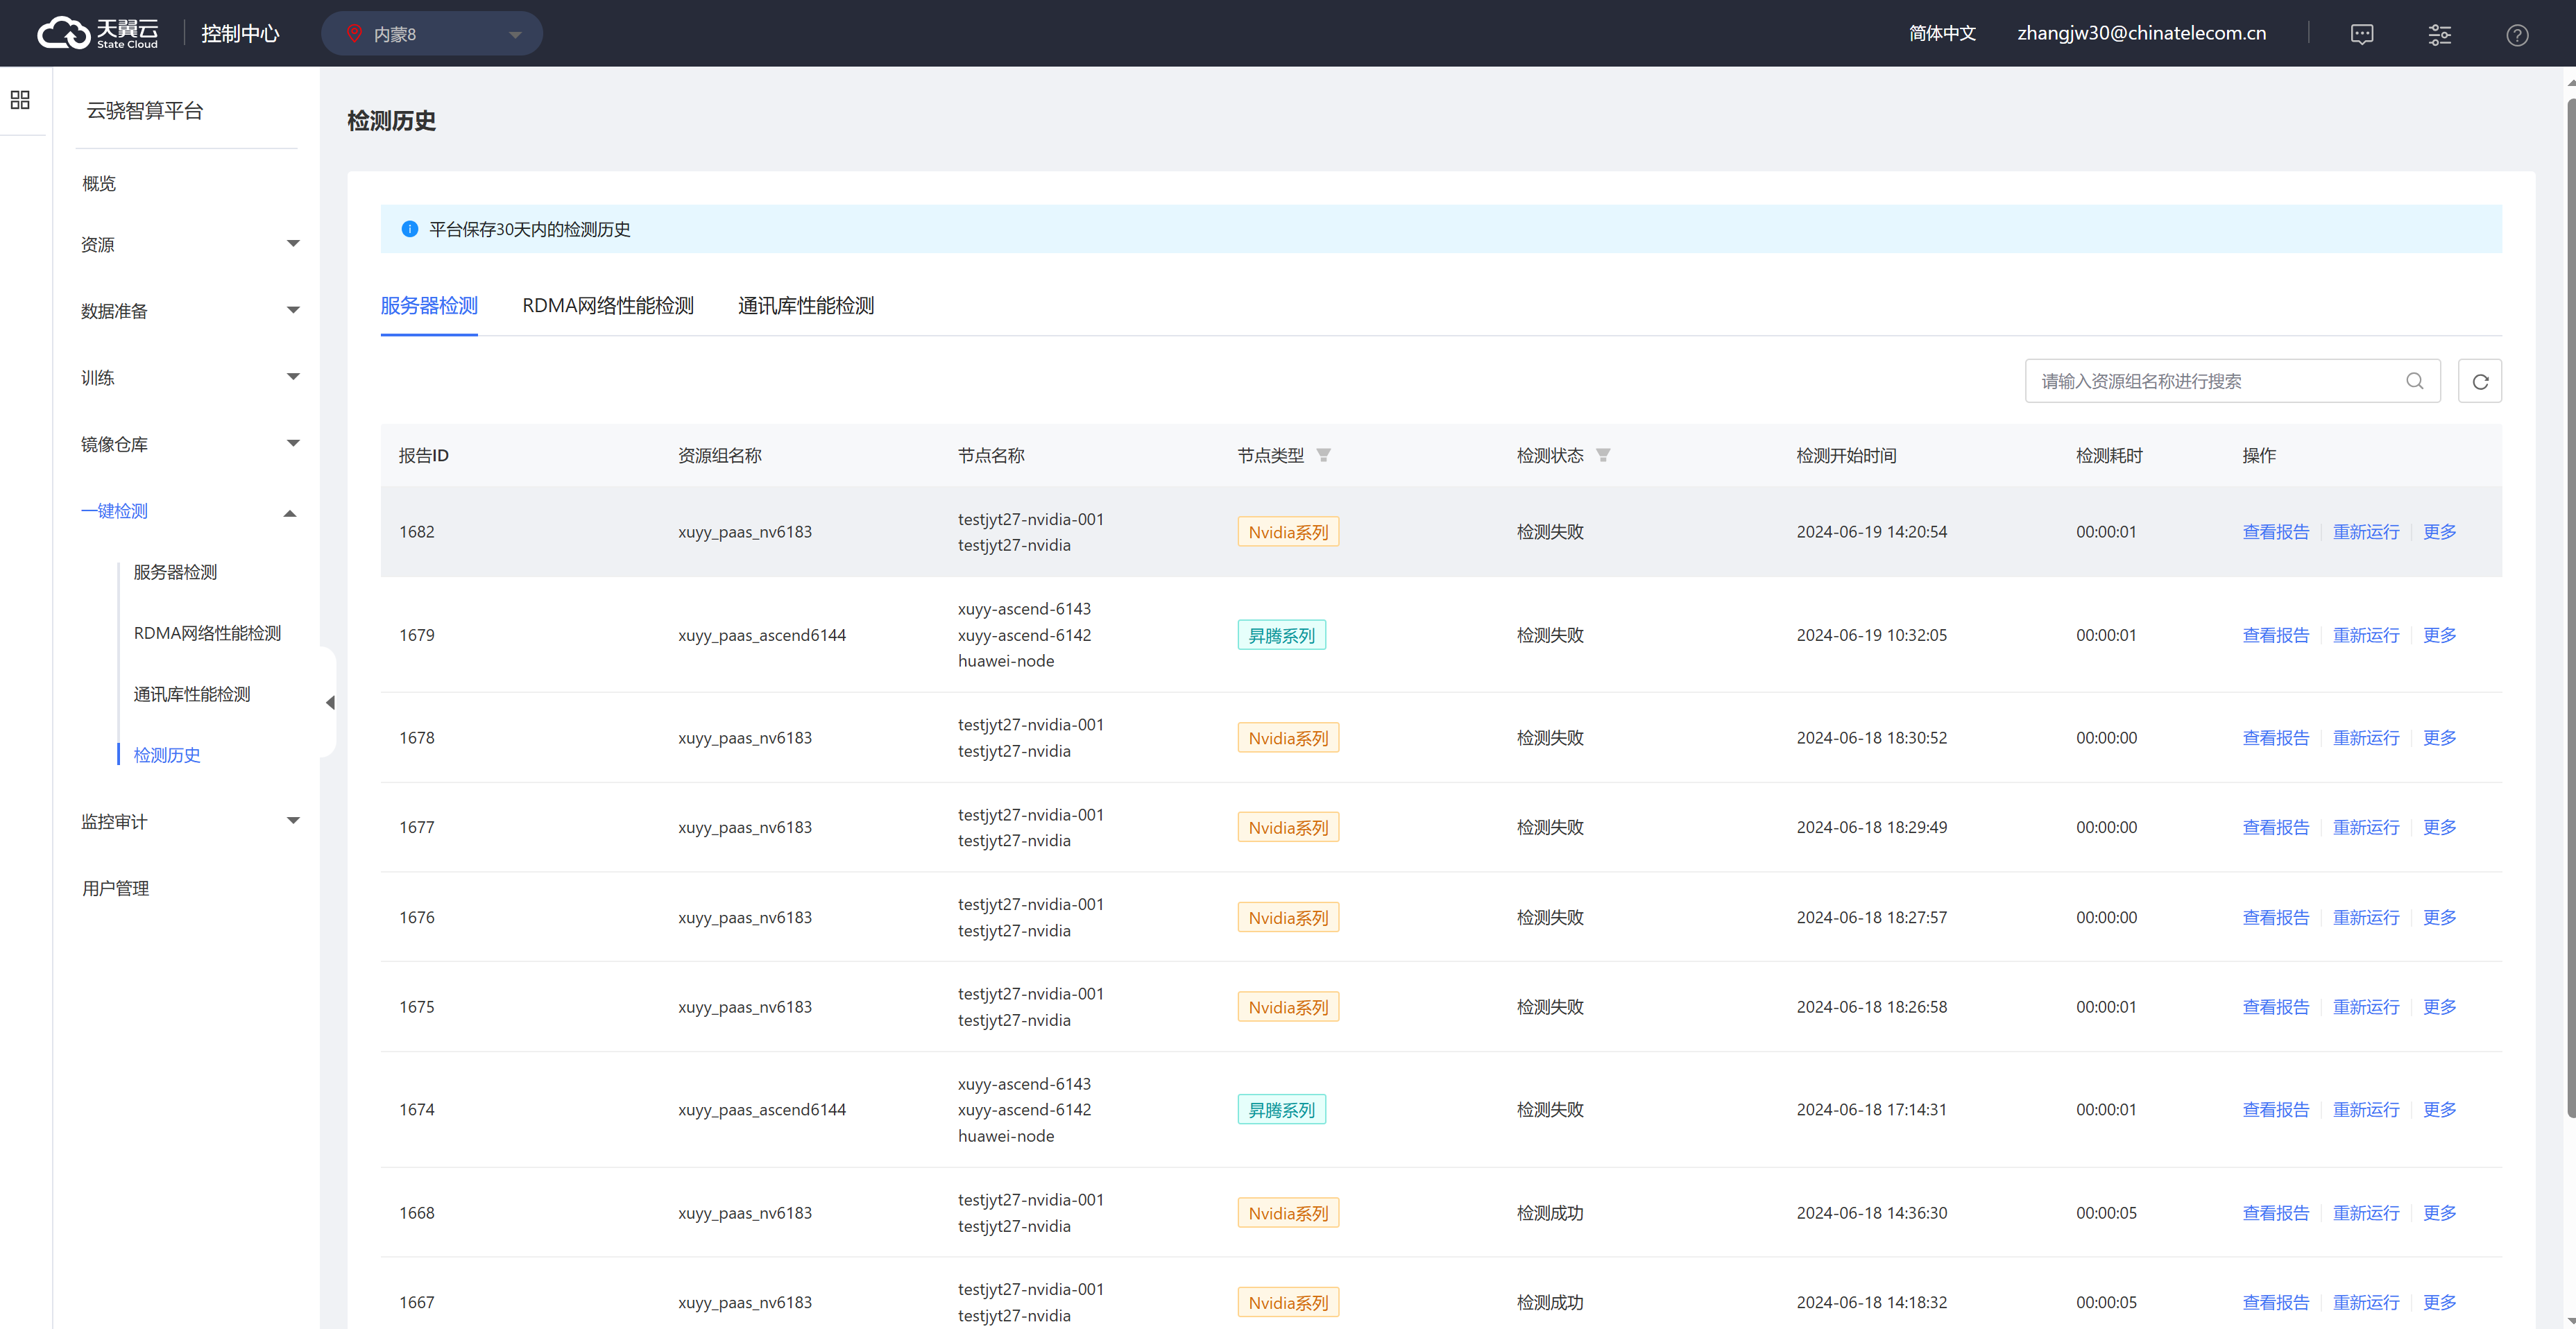The height and width of the screenshot is (1329, 2576).
Task: Open the help question-mark icon
Action: click(x=2517, y=34)
